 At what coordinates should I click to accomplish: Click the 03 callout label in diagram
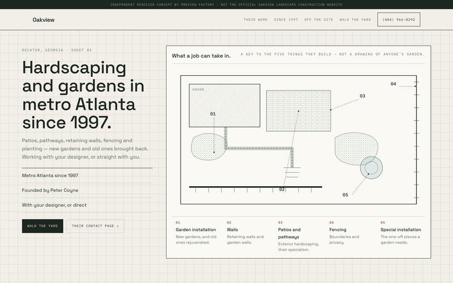[362, 96]
